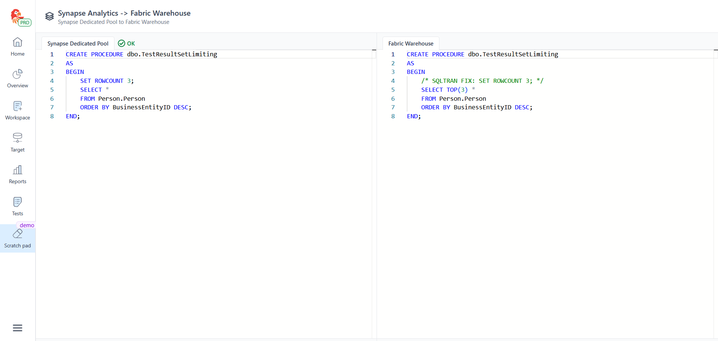
Task: Switch to Fabric Warehouse tab
Action: 411,44
